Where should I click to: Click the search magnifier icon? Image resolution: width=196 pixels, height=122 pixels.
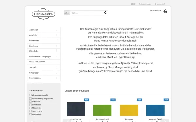coord(106,13)
